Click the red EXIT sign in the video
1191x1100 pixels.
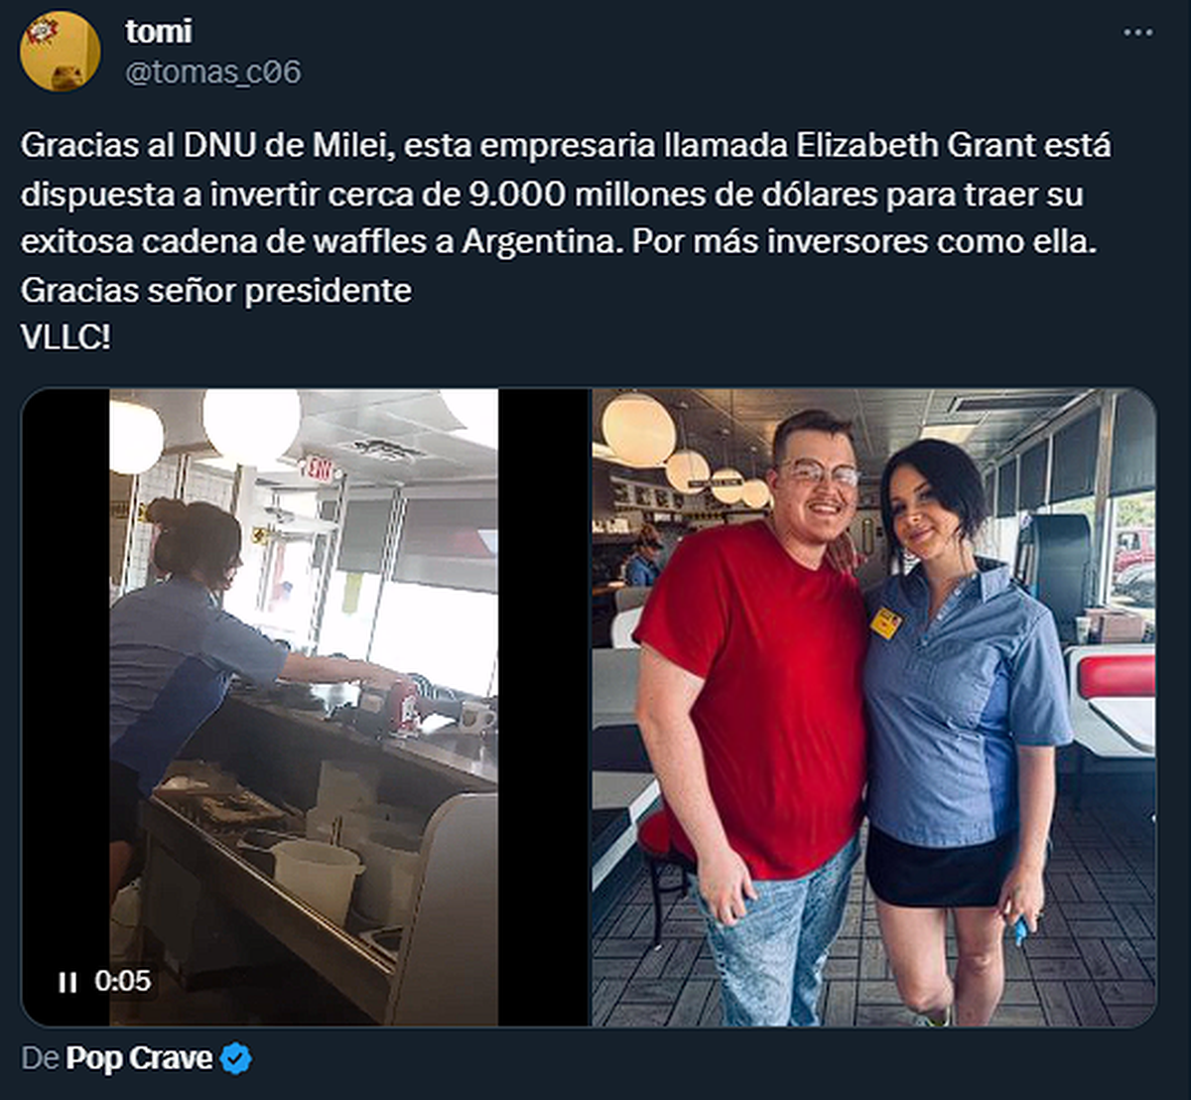tap(319, 468)
